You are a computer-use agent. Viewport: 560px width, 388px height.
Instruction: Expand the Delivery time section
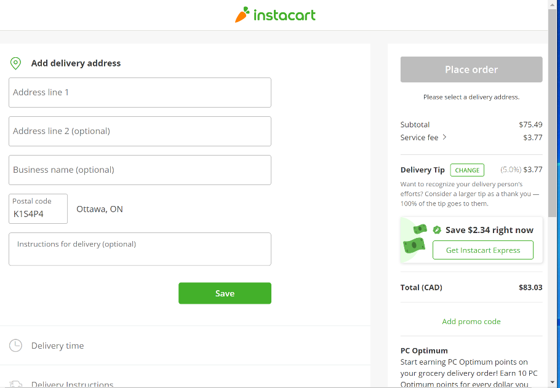click(x=58, y=346)
